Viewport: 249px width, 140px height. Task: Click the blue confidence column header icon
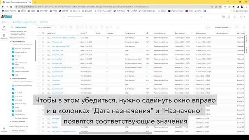pos(147,33)
